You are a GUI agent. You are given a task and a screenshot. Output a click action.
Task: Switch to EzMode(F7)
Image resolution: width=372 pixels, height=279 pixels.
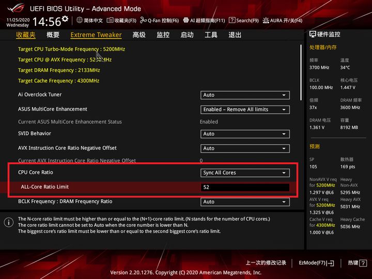316,263
